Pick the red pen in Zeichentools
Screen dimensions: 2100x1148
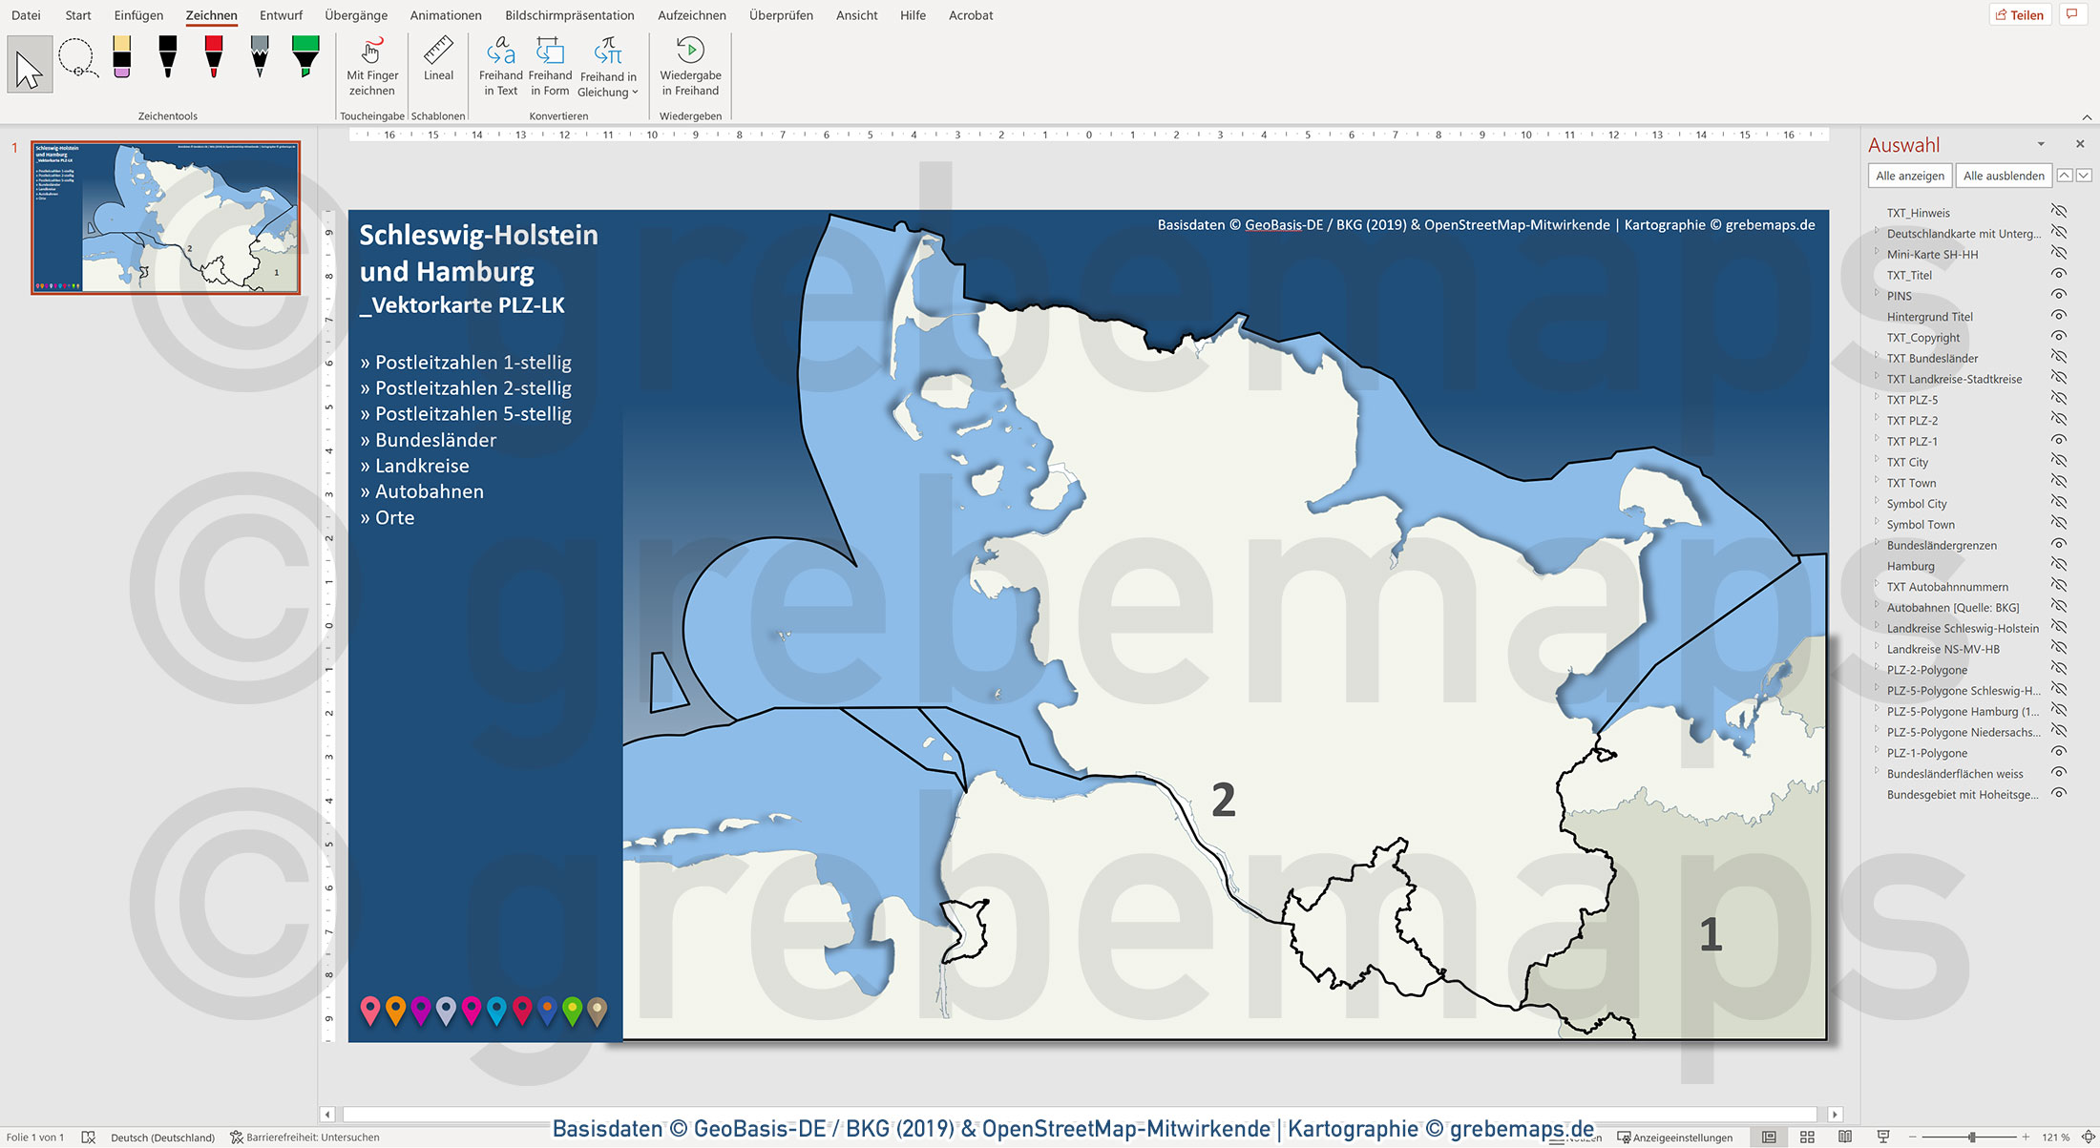(214, 57)
